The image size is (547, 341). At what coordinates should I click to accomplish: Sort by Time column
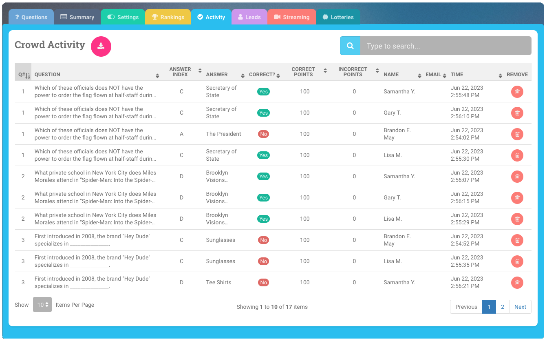[500, 76]
